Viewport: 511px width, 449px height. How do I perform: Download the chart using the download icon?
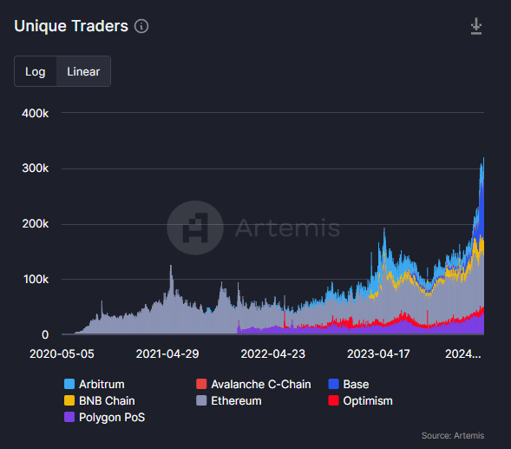(476, 26)
